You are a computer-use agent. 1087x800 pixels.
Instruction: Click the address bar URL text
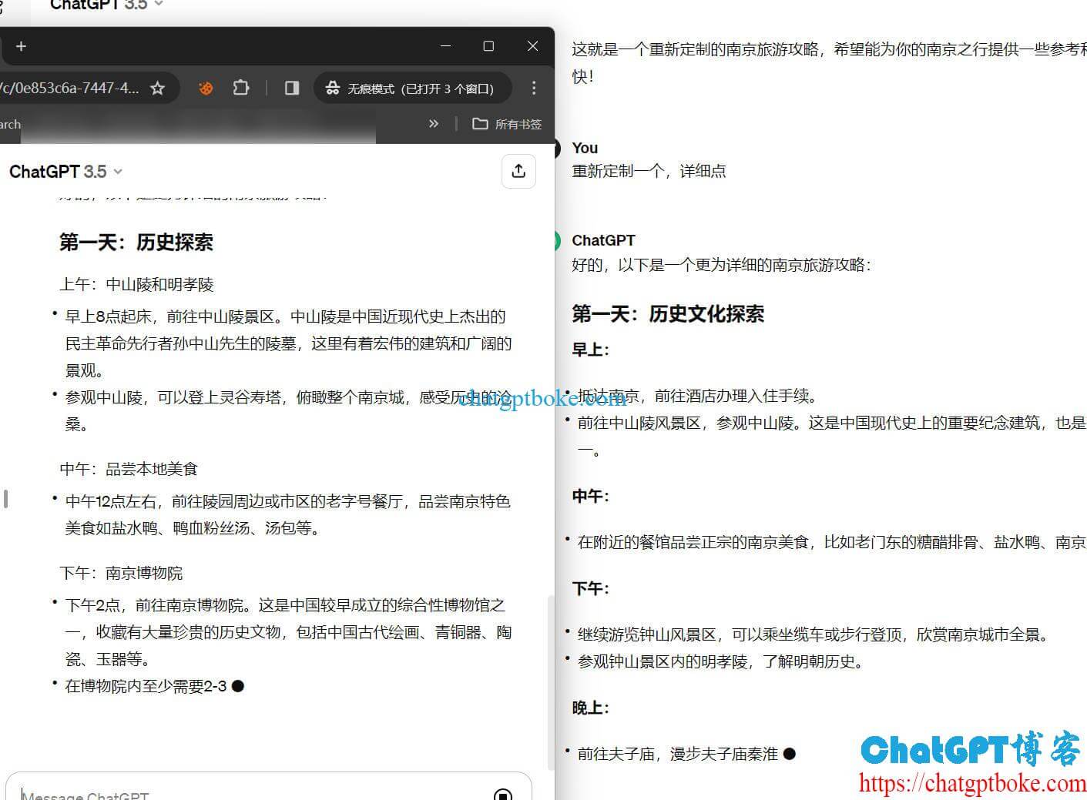(69, 89)
